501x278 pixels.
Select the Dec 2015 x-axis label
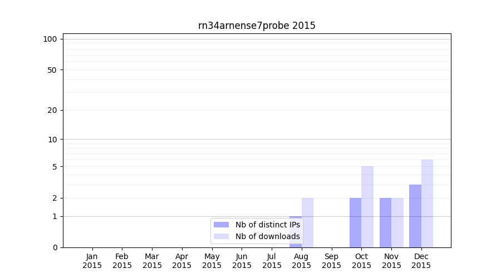point(421,261)
